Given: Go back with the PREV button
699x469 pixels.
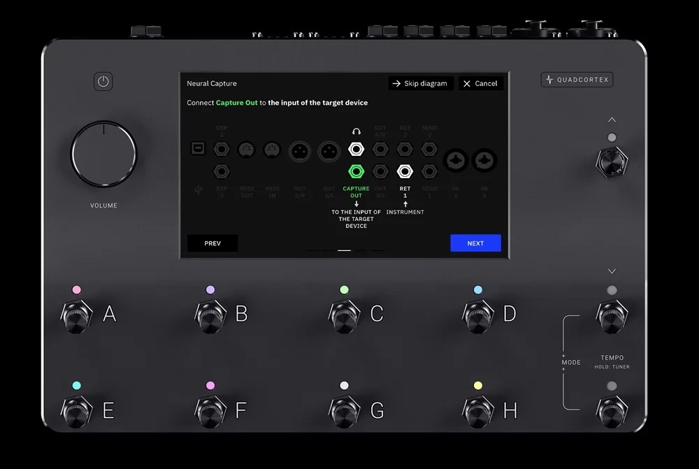Looking at the screenshot, I should [x=212, y=243].
